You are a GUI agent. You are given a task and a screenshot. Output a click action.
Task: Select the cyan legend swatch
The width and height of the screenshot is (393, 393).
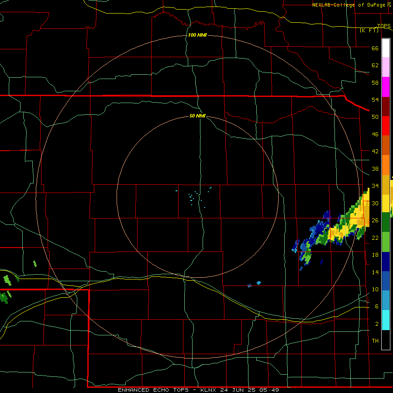pos(386,320)
